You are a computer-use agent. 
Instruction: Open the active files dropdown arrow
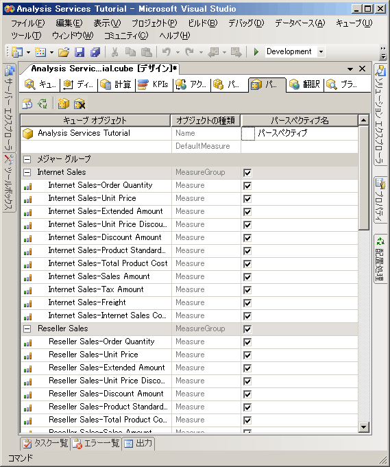350,69
